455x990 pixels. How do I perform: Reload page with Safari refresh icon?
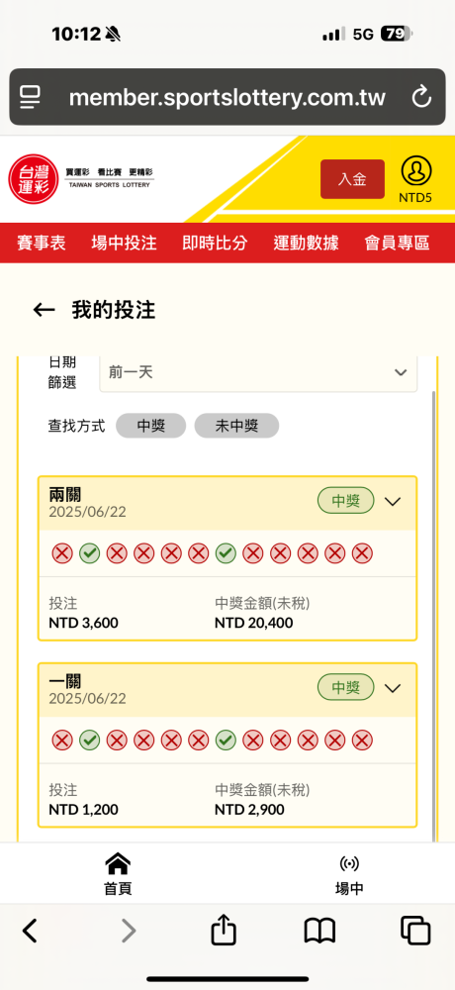[x=421, y=97]
